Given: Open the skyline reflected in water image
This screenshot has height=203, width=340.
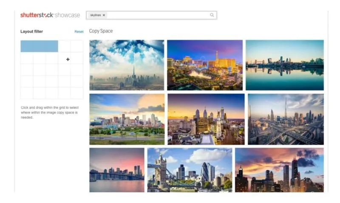Looking at the screenshot, I should point(284,65).
